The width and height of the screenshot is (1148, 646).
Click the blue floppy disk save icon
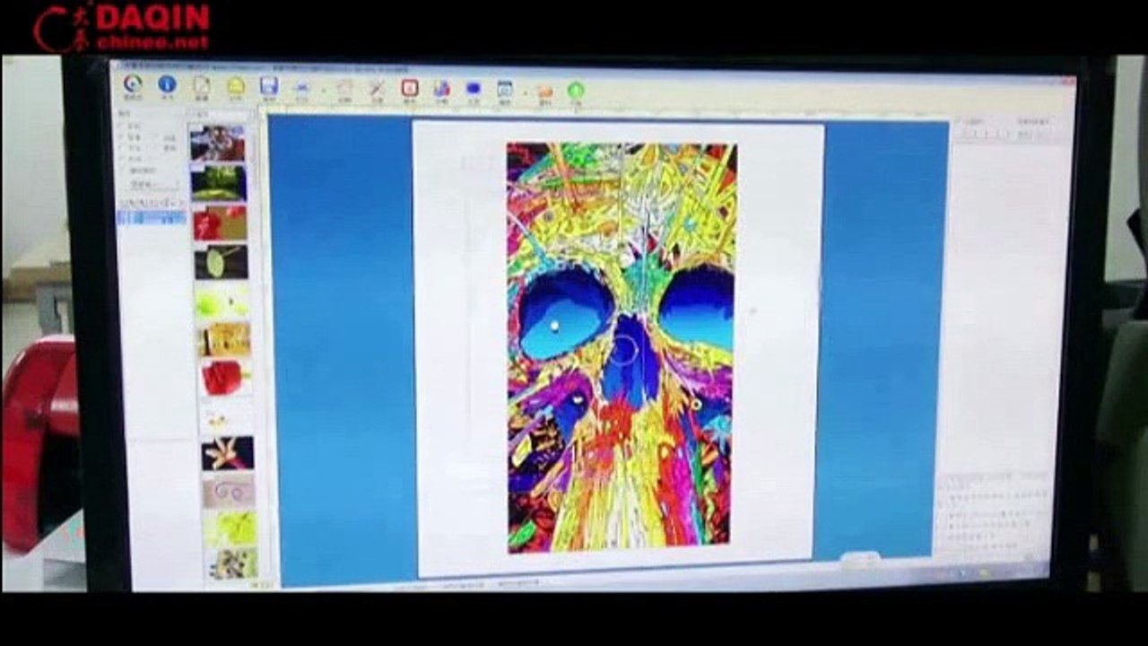[268, 86]
